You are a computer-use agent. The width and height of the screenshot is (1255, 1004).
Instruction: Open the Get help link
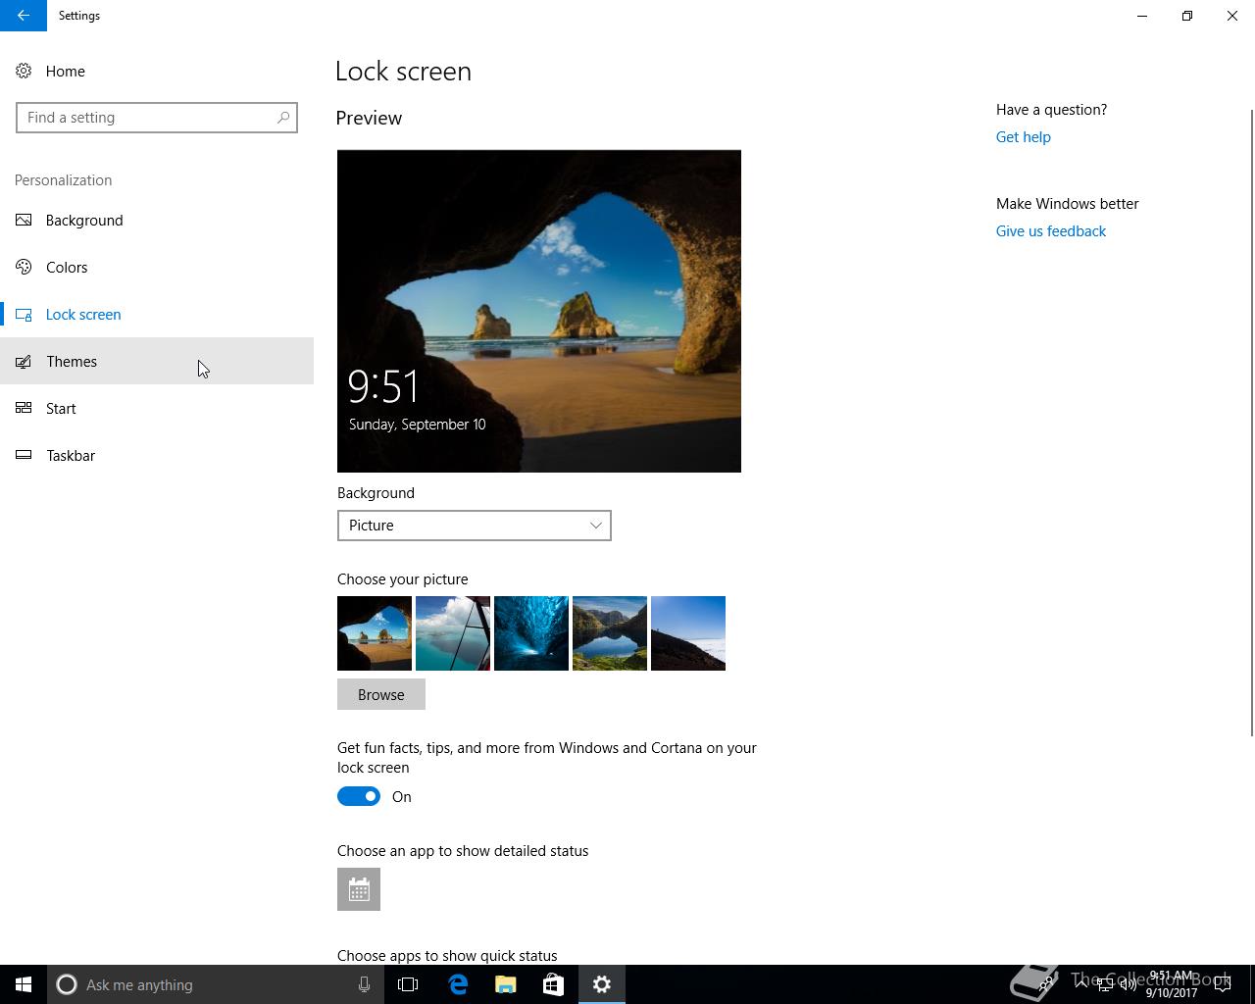point(1024,137)
